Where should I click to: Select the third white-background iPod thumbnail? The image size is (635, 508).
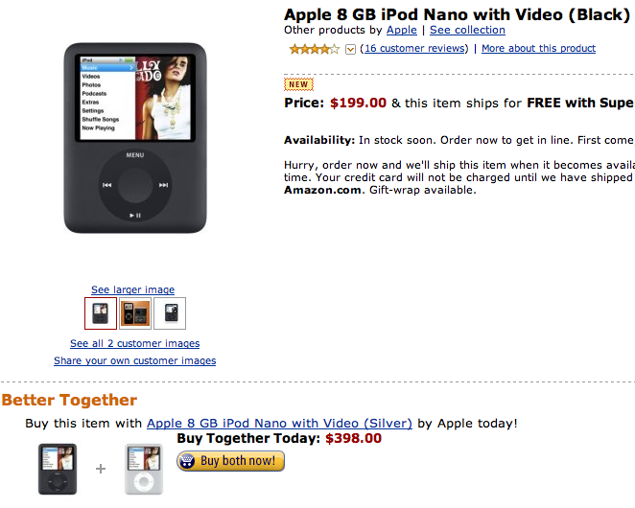(170, 313)
